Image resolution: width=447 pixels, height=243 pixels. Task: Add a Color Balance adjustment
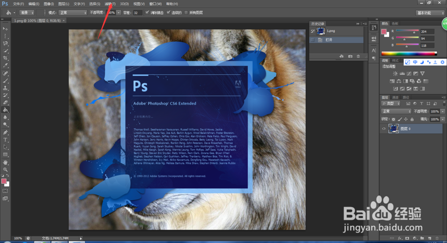(399, 81)
